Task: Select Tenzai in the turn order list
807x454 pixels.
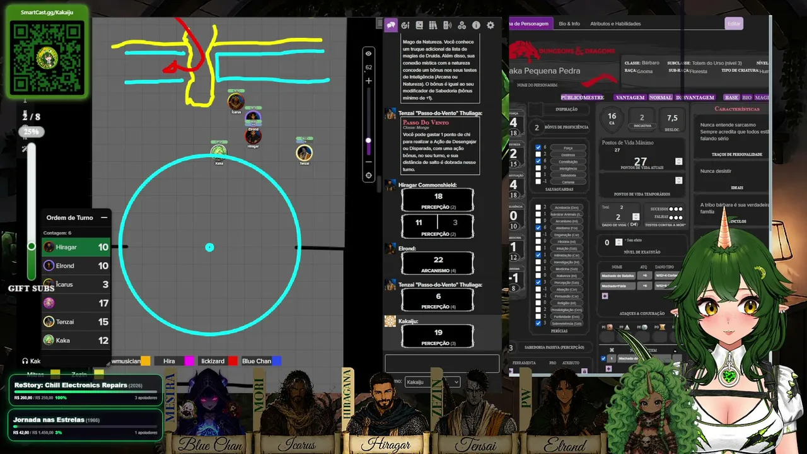Action: 76,322
